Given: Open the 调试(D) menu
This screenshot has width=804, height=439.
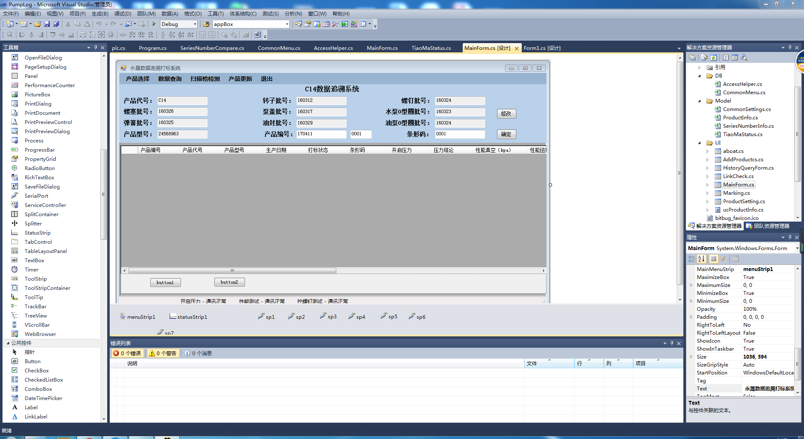Looking at the screenshot, I should click(122, 14).
